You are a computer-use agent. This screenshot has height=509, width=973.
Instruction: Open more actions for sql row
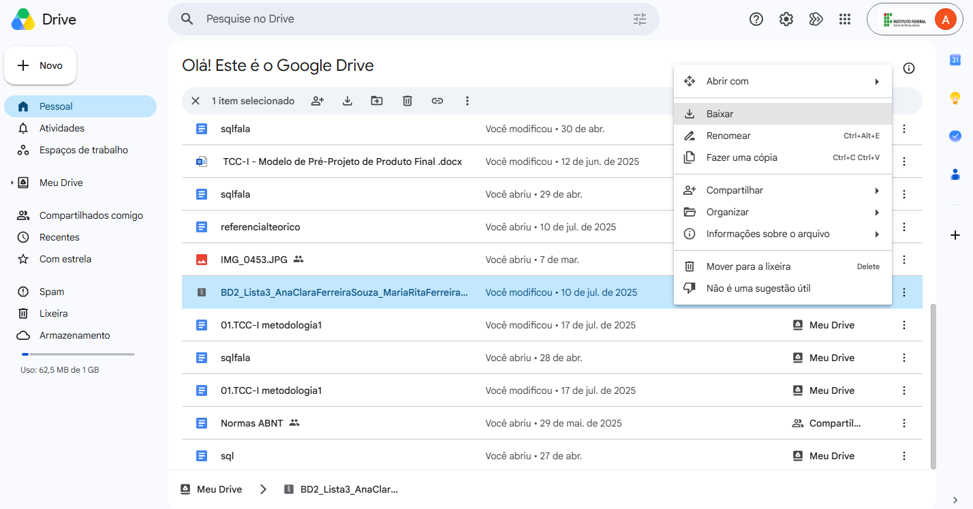click(x=904, y=456)
